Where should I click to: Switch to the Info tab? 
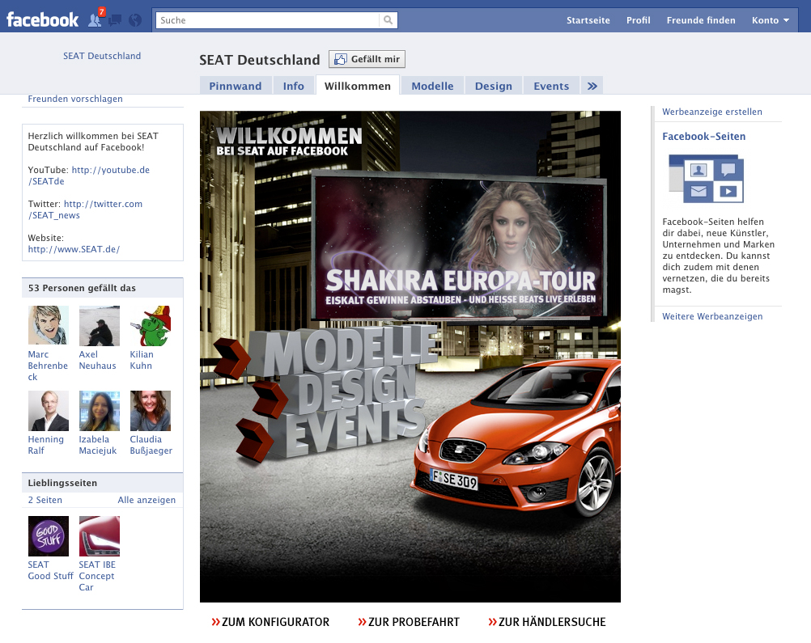293,86
